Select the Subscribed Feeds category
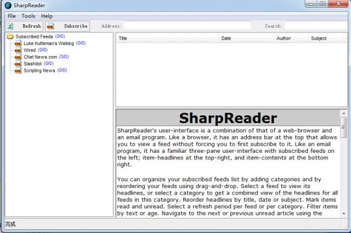Screen dimensions: 351x233 tap(34, 37)
